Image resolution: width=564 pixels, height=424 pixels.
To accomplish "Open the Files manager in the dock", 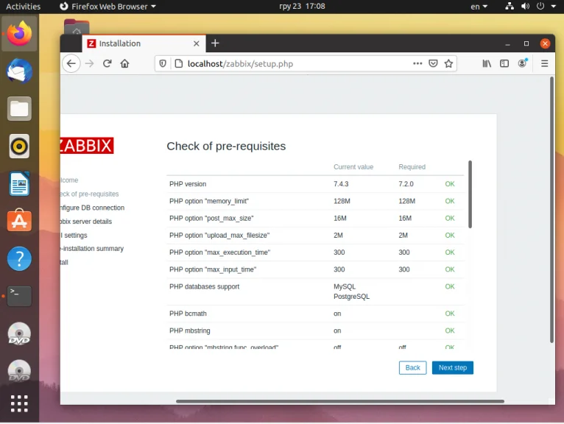I will (19, 109).
